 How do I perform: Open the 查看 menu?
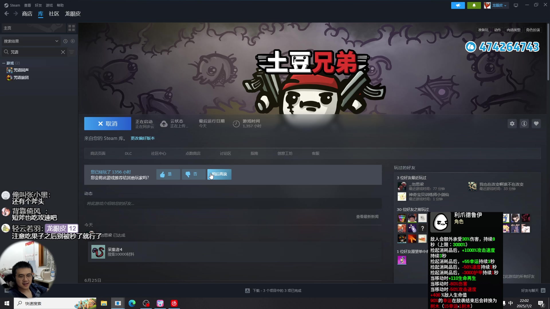[27, 5]
